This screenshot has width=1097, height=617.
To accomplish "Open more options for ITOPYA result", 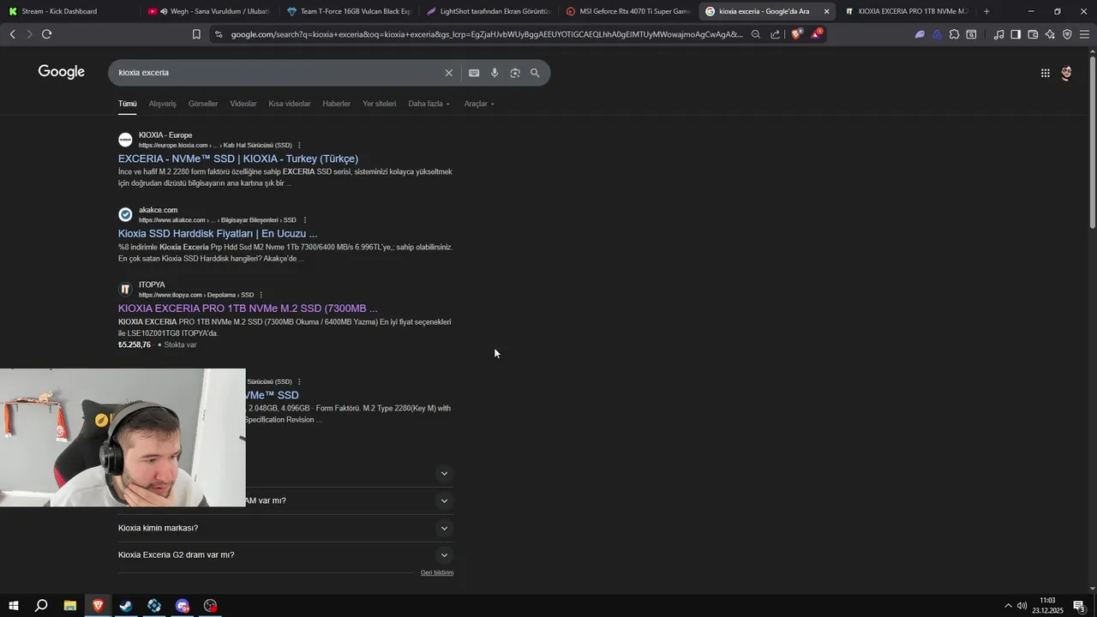I will pos(261,295).
